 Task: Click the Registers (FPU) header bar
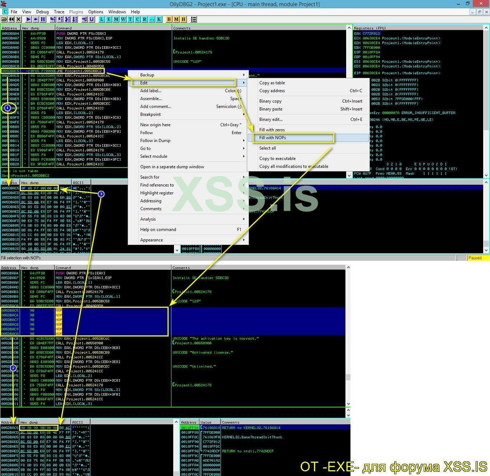point(418,28)
